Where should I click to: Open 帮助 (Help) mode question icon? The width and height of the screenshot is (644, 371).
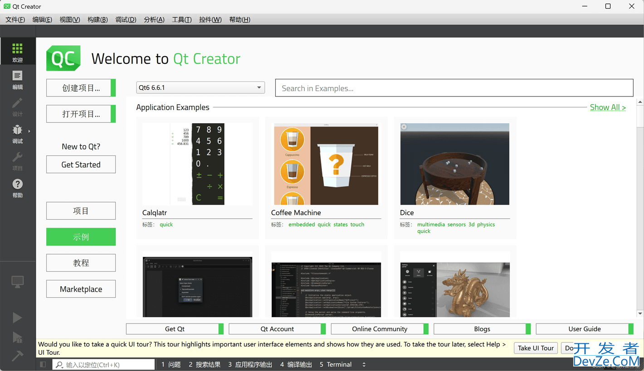[x=17, y=184]
